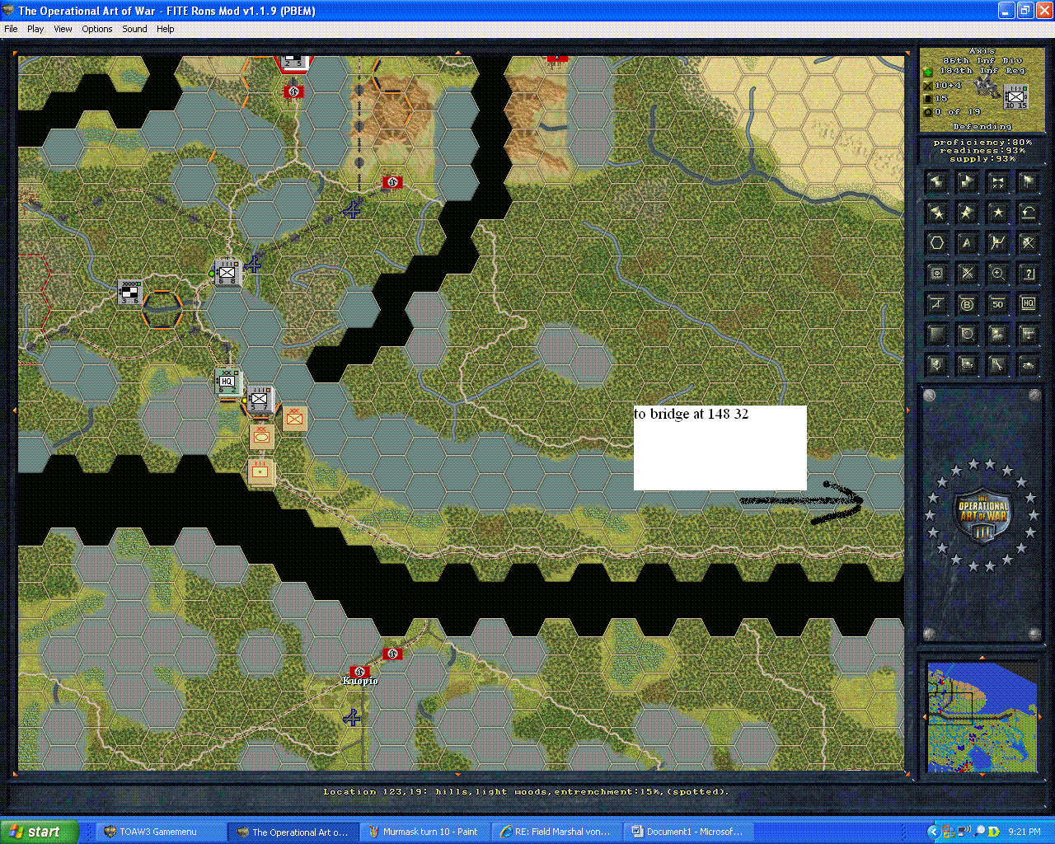Image resolution: width=1055 pixels, height=844 pixels.
Task: Switch to TOAW3 Gamemenu taskbar button
Action: 161,832
